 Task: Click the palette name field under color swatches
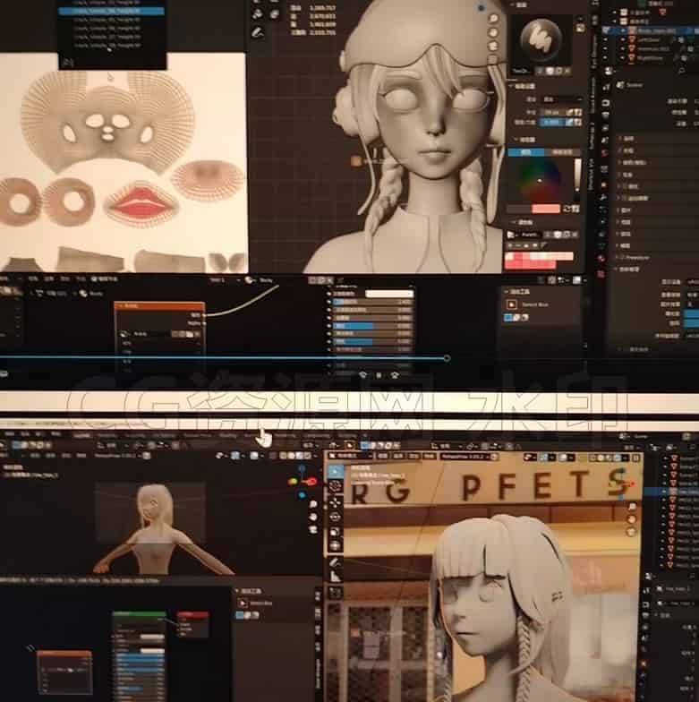pos(529,235)
